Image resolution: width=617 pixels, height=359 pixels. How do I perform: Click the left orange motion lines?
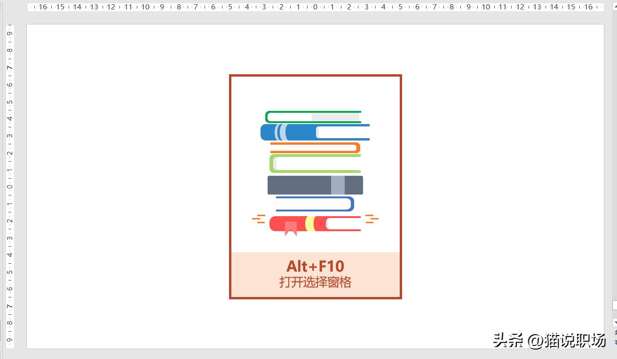259,219
